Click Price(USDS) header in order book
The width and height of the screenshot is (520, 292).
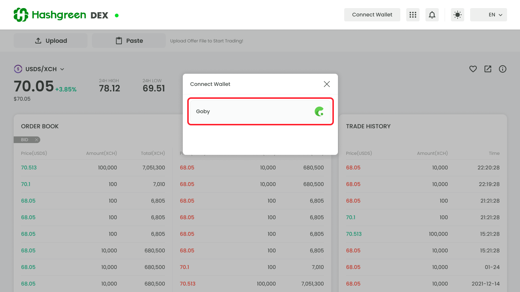34,153
